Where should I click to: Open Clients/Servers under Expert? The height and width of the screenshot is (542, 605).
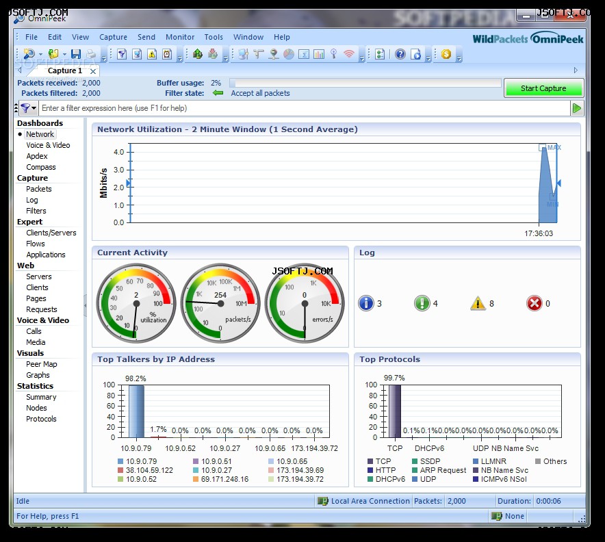51,233
